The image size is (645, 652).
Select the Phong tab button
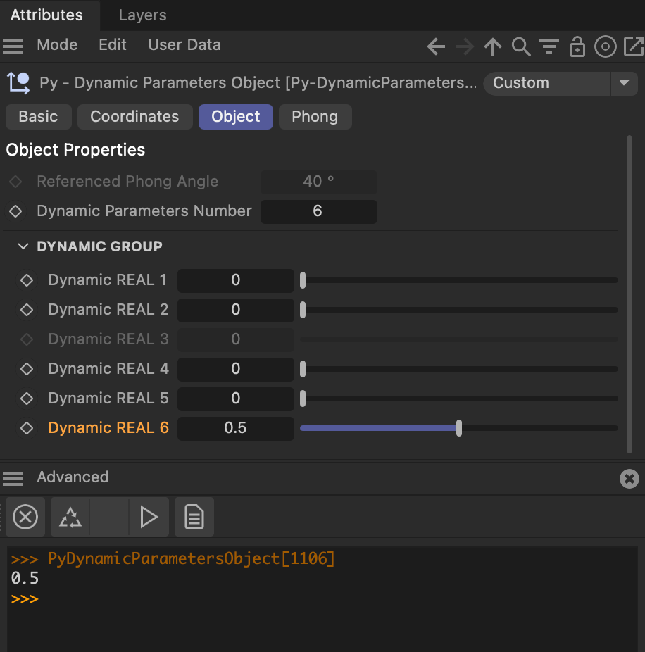(315, 117)
